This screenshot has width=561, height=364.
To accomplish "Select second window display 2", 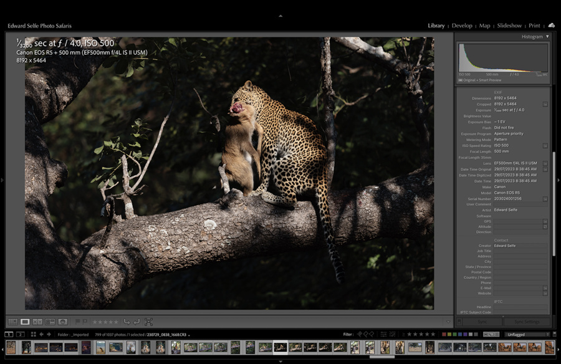I will pyautogui.click(x=21, y=334).
